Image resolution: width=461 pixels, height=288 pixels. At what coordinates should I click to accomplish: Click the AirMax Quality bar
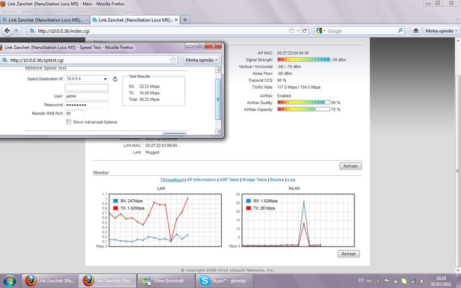click(x=304, y=103)
